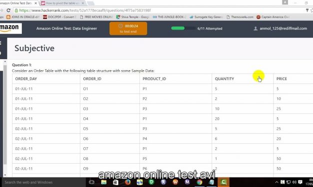Screen dimensions: 313x187
Task: Click the PRICE column header
Action: click(282, 79)
